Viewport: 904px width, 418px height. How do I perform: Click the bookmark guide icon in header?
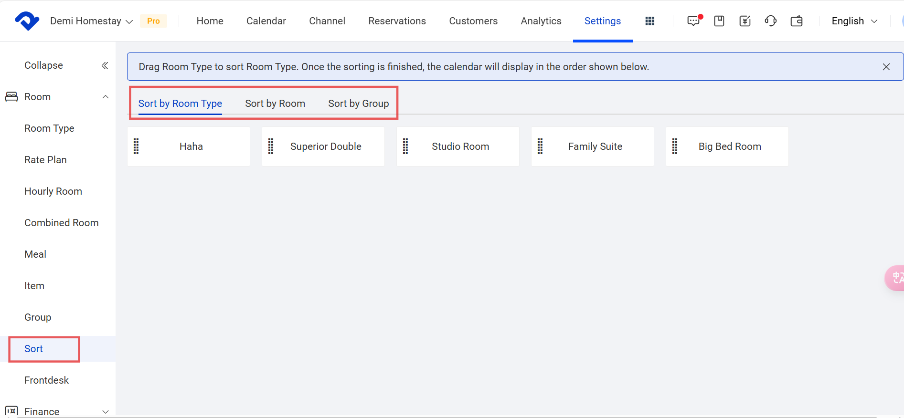coord(719,21)
